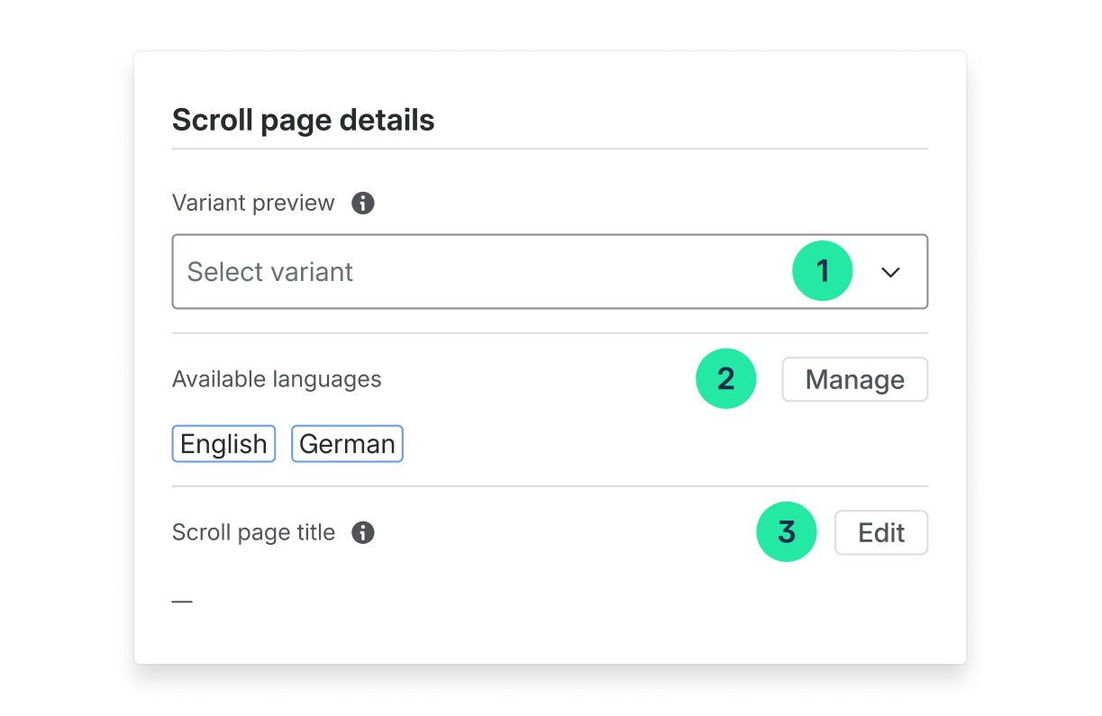Click the 'Scroll page details' heading
Image resolution: width=1102 pixels, height=716 pixels.
pyautogui.click(x=303, y=121)
